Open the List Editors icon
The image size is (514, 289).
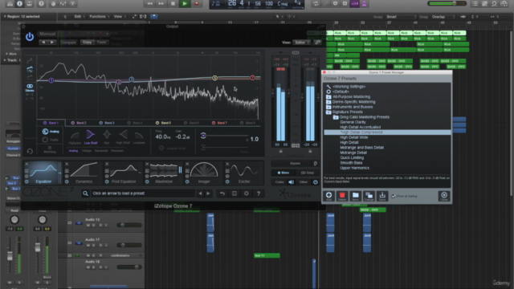point(475,3)
